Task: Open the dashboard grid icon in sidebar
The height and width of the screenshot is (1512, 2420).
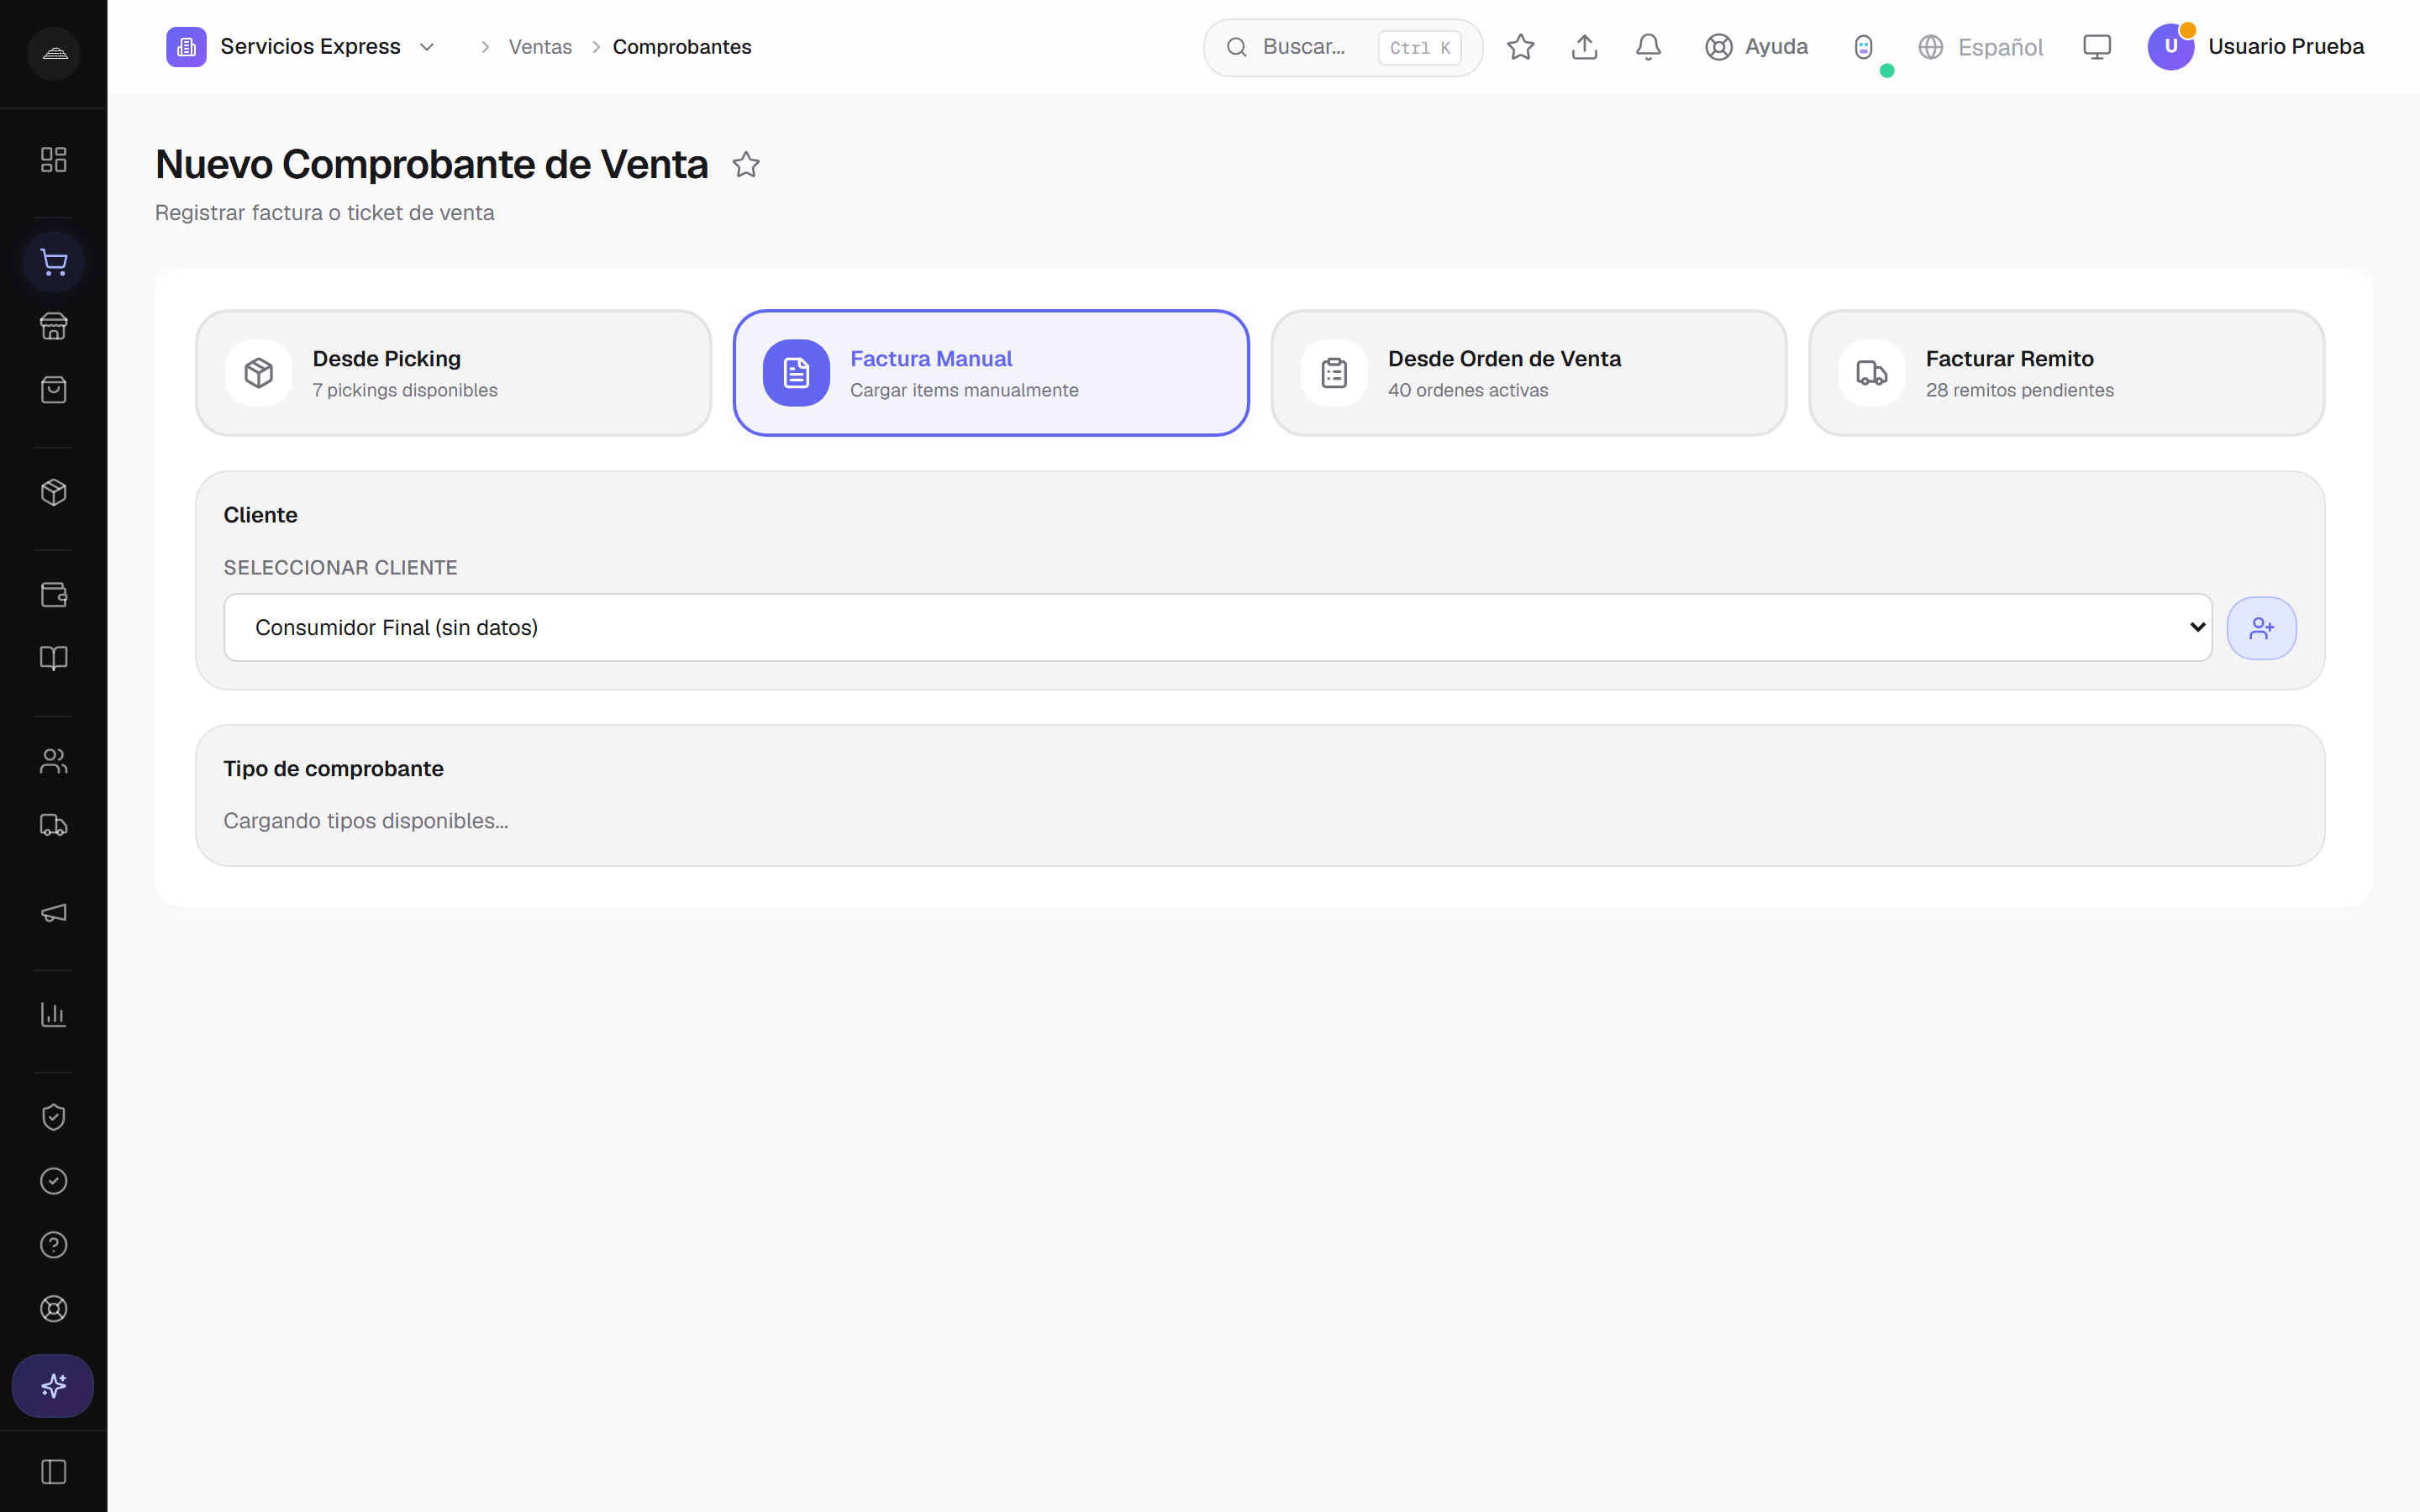Action: [x=53, y=160]
